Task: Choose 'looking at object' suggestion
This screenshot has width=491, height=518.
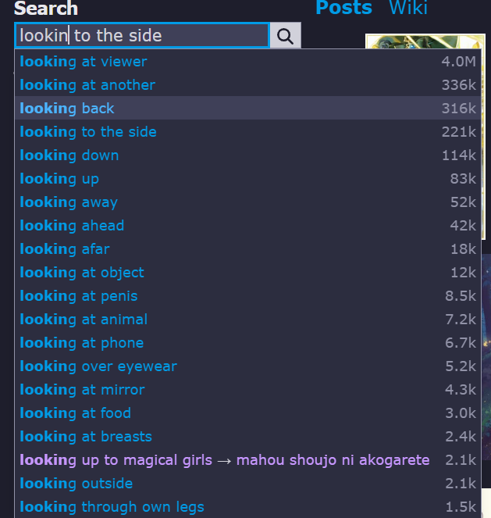Action: click(247, 273)
